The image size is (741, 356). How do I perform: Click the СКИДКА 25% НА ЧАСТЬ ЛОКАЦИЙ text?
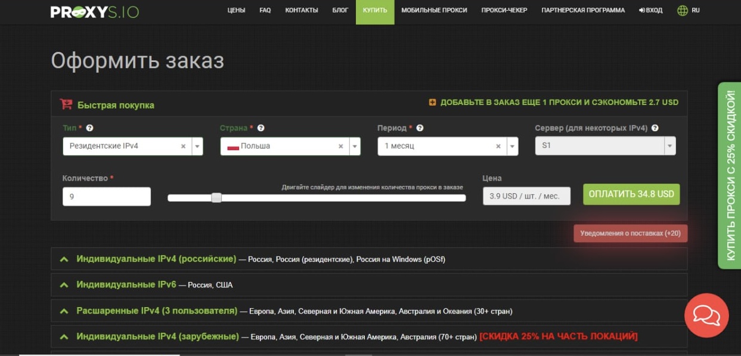tap(559, 337)
